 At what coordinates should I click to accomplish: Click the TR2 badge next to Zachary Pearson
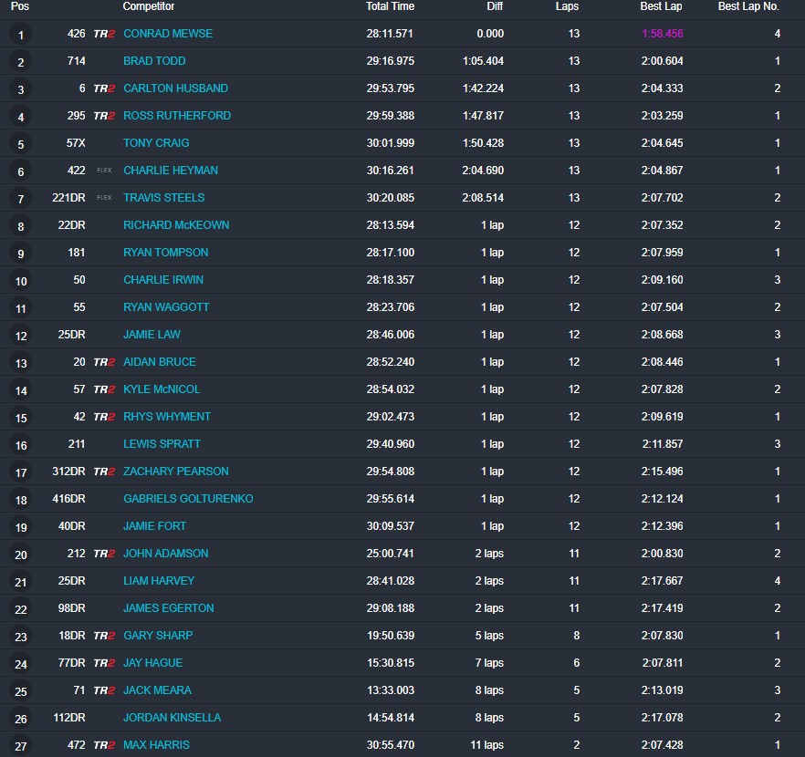104,472
